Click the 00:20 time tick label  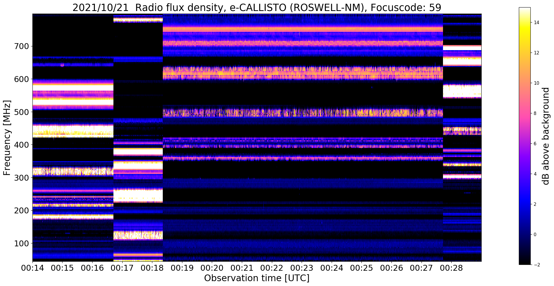point(212,268)
